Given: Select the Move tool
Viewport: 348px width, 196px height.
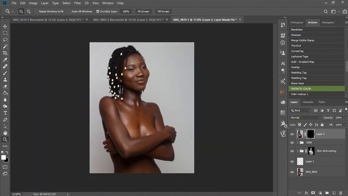Looking at the screenshot, I should [5, 27].
